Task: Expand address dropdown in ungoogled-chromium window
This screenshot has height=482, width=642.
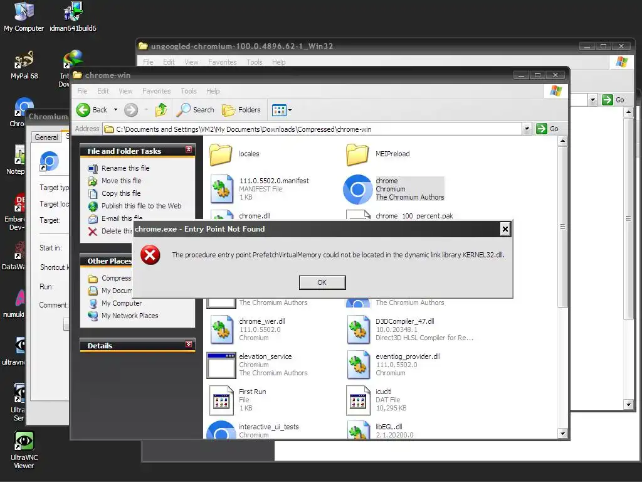Action: point(592,100)
